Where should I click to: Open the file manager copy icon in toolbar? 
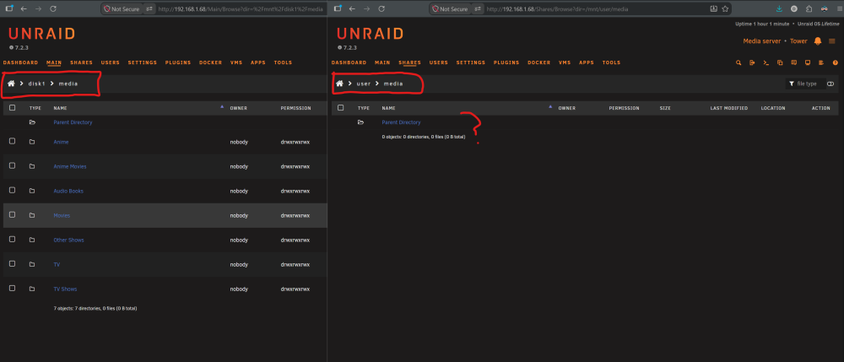(780, 63)
